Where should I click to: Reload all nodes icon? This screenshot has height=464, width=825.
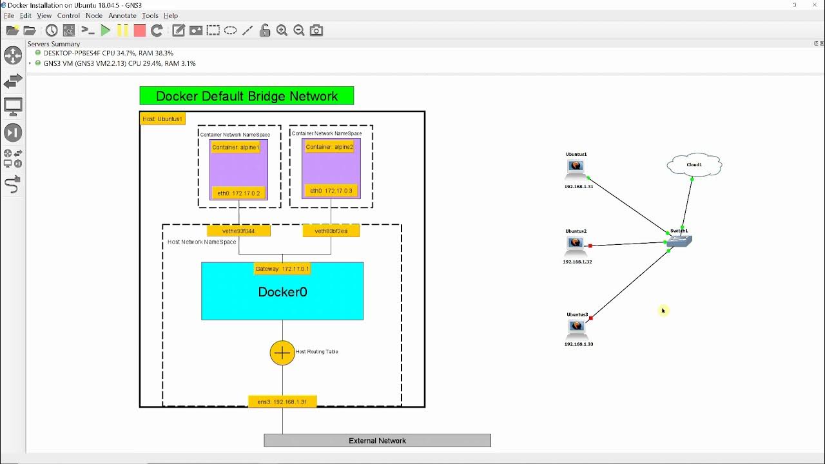157,30
